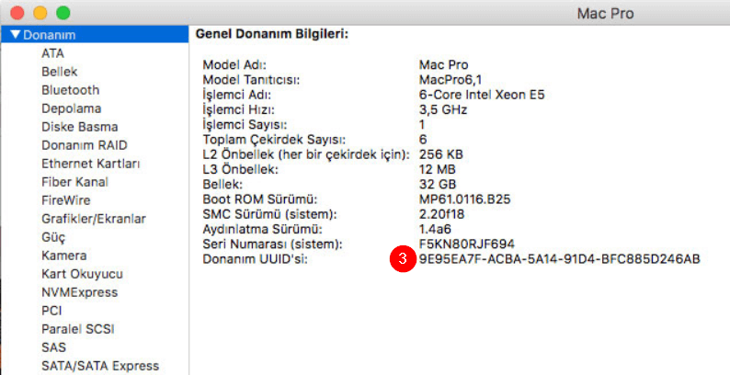Collapse the Donanım disclosure triangle
Screen dimensions: 730x375
(x=16, y=34)
